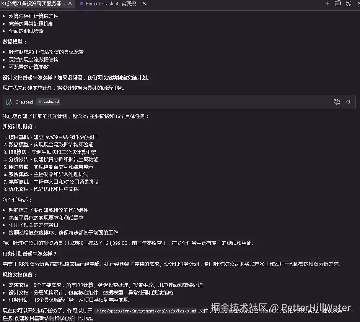Screen dimensions: 360x322
Task: Close the Execute task: 4 tab
Action: 144,3
